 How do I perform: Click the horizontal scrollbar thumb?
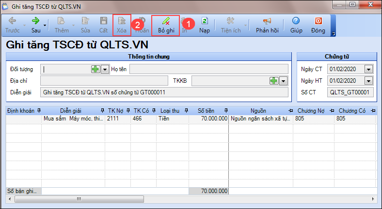[79, 199]
